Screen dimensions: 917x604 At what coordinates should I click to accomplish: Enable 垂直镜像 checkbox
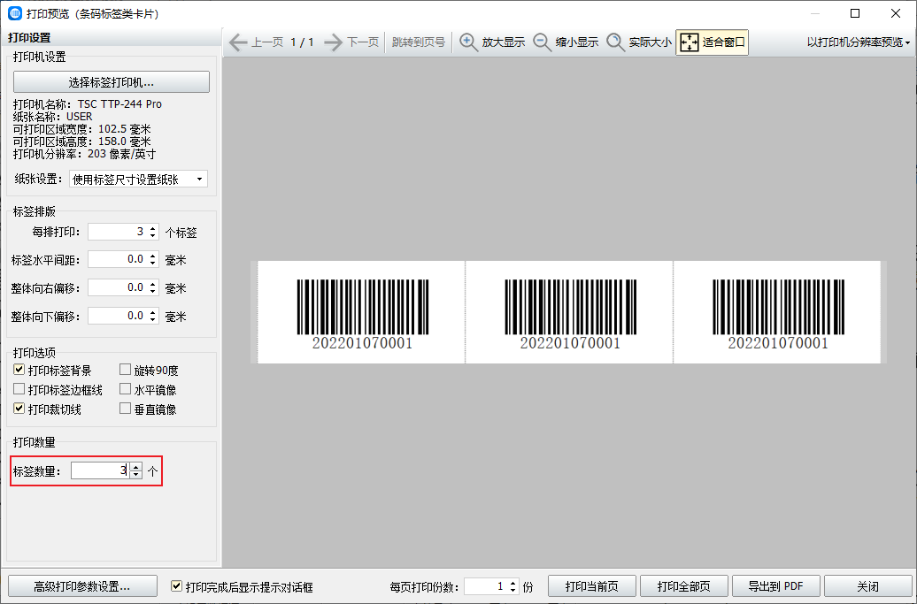coord(125,409)
